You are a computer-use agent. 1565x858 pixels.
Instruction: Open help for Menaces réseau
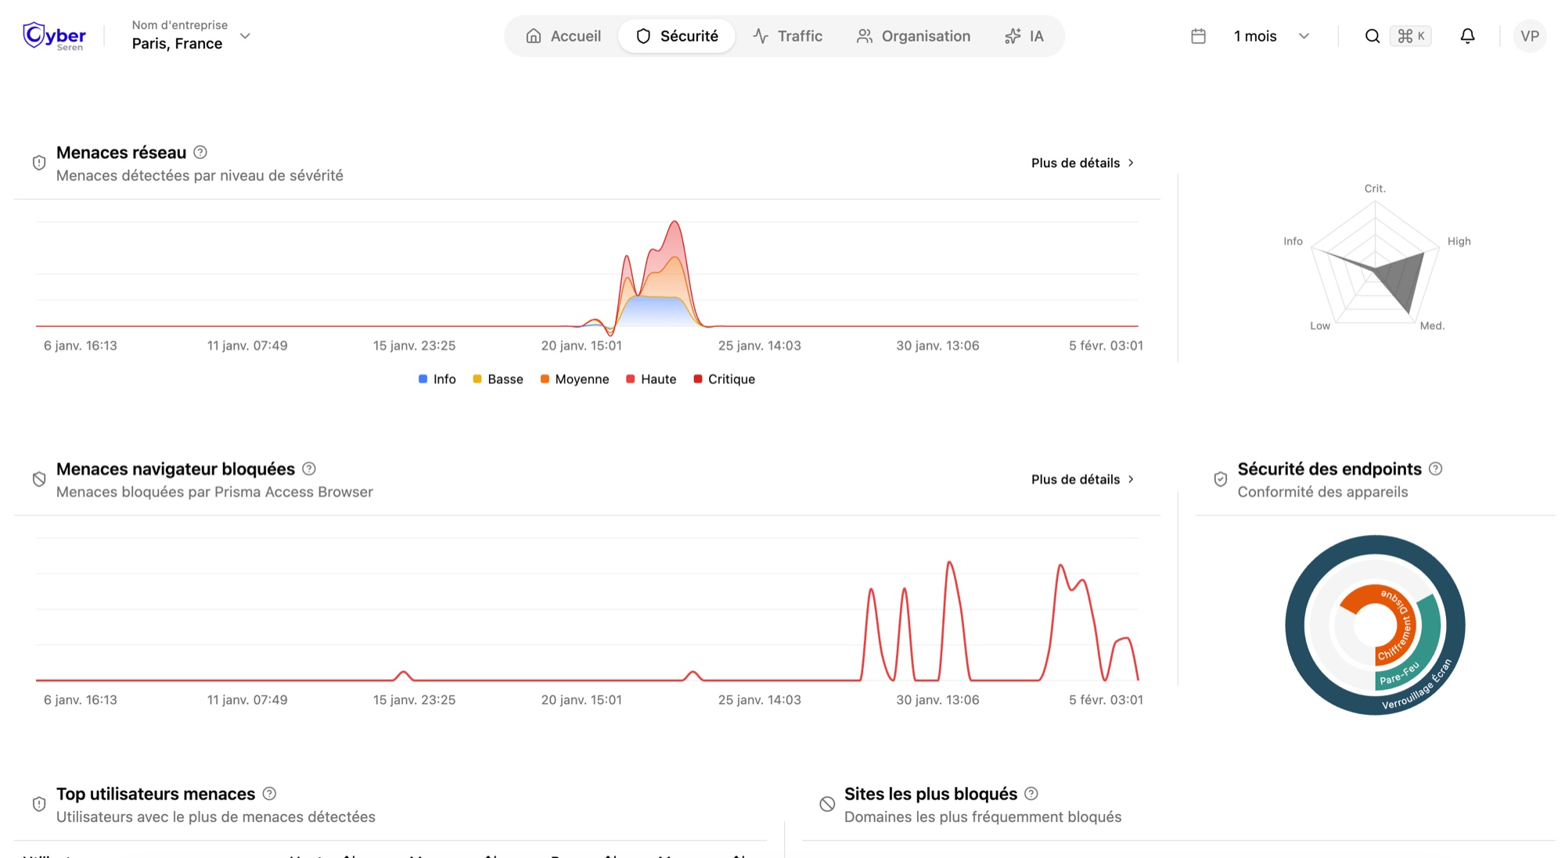200,153
